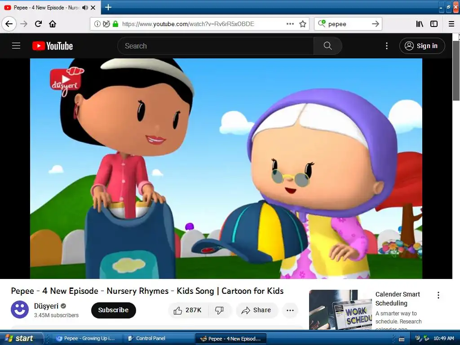Screen dimensions: 460x345
Task: Open the Firefox hamburger menu
Action: point(451,24)
